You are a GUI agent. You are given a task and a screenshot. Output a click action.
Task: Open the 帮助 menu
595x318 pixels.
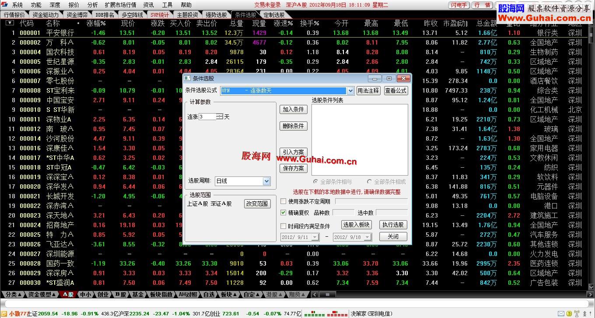pos(186,5)
